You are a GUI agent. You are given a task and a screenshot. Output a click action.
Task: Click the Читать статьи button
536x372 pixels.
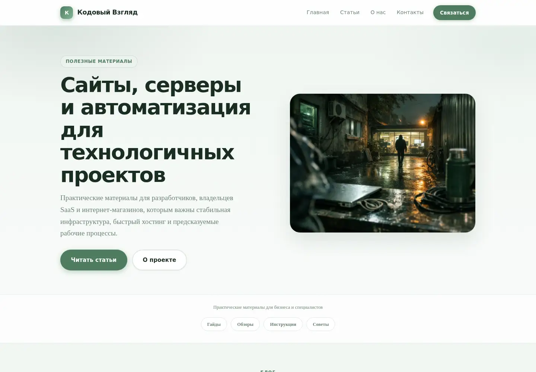pos(94,260)
